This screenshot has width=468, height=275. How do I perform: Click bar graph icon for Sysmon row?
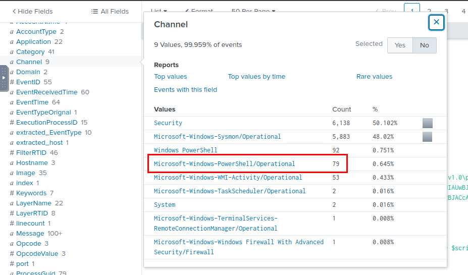[427, 137]
